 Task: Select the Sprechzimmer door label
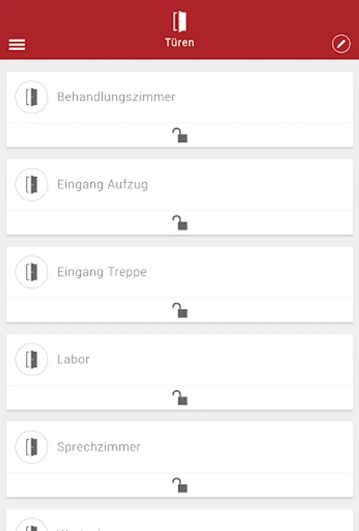tap(99, 447)
